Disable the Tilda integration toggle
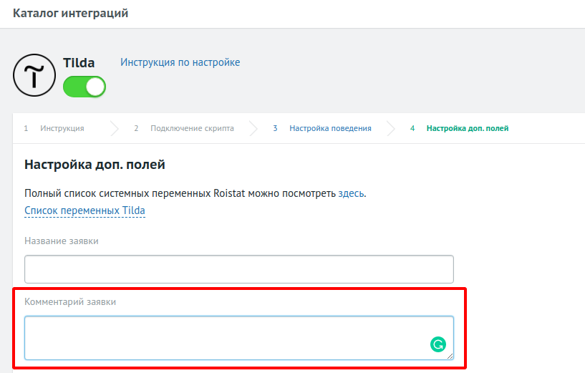The width and height of the screenshot is (585, 373). tap(84, 87)
